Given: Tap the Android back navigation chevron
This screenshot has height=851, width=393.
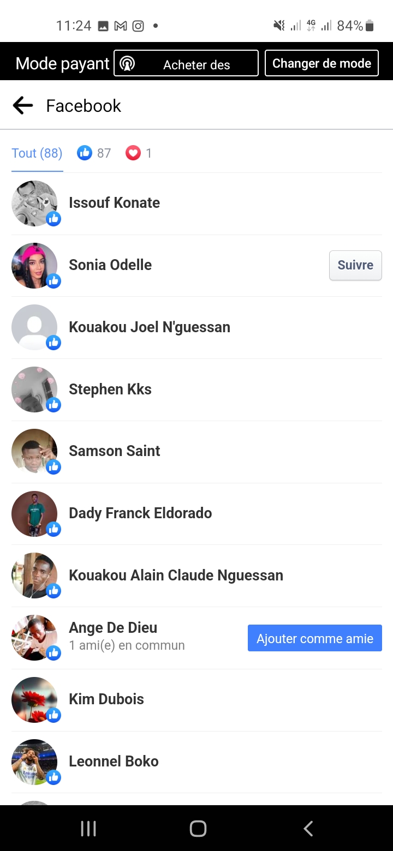Looking at the screenshot, I should (308, 829).
